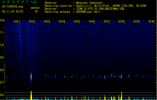Click the 1.1 kHz axis label

pos(2,32)
